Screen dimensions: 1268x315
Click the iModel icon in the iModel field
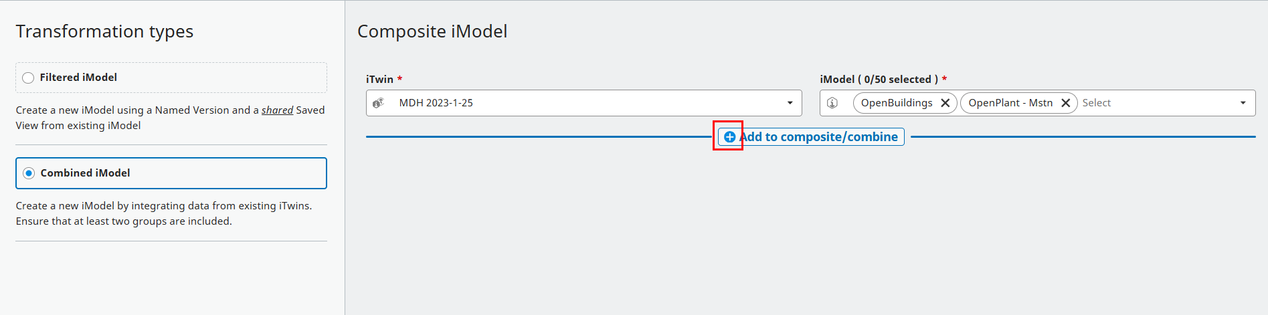[832, 103]
